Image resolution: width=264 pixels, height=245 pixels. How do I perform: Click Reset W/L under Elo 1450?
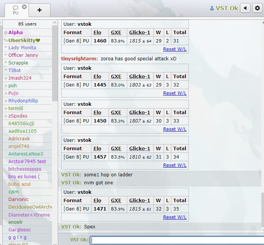175,129
